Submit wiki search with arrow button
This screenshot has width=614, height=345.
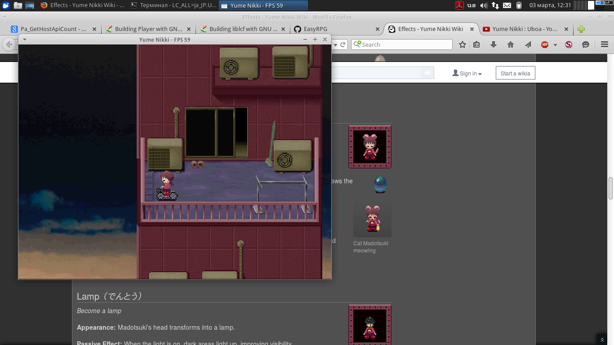coord(427,73)
